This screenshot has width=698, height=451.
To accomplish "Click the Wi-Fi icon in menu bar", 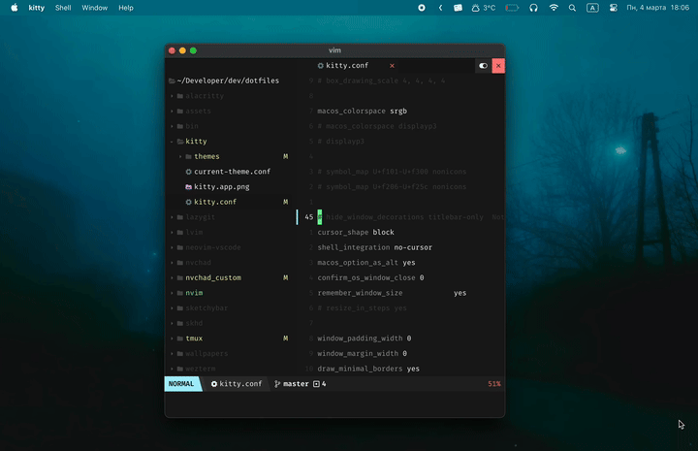I will pyautogui.click(x=554, y=8).
